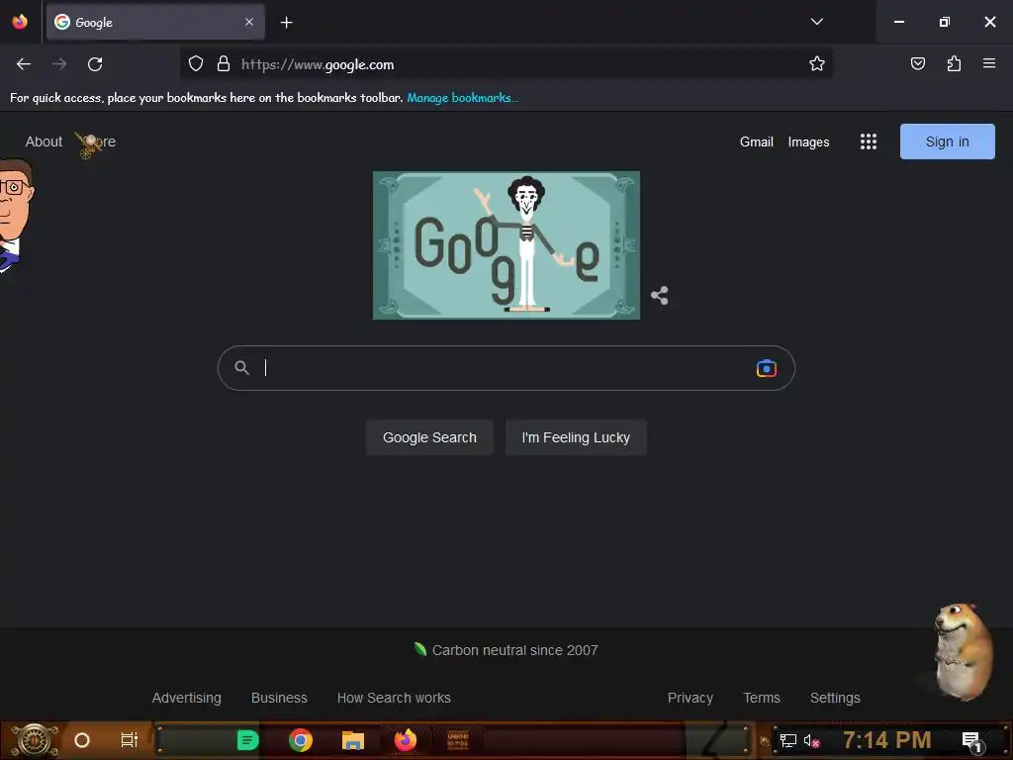Search by image with camera icon
1013x760 pixels.
click(x=767, y=368)
